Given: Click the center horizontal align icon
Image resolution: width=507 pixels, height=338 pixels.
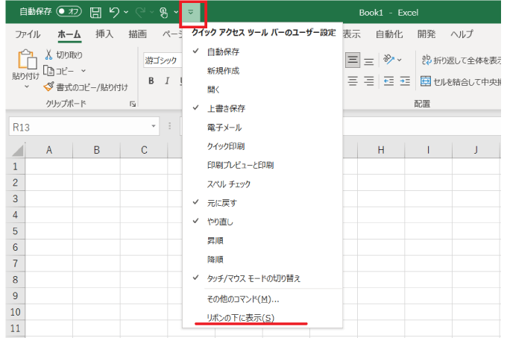Looking at the screenshot, I should click(x=353, y=81).
